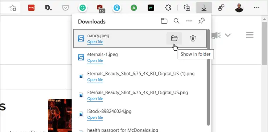Click image file icon beside iStock-898246024.jpg
268x132 pixels.
[x=81, y=114]
